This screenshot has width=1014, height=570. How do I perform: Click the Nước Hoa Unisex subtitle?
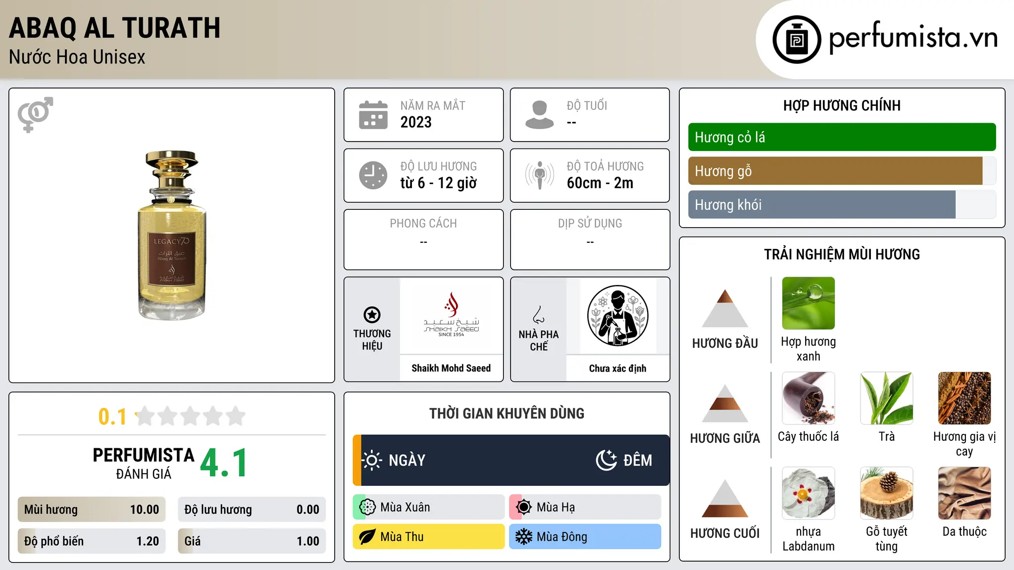point(77,57)
